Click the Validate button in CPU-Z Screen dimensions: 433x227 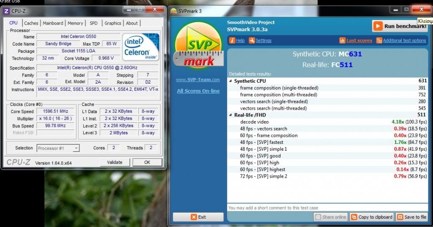click(x=115, y=162)
